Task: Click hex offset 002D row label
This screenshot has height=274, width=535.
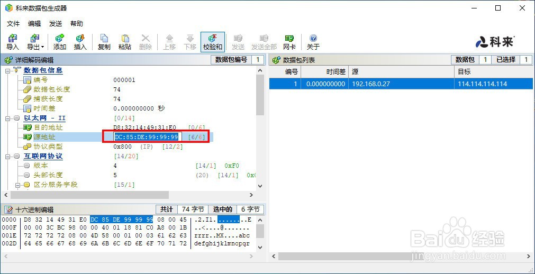Action: 9,244
